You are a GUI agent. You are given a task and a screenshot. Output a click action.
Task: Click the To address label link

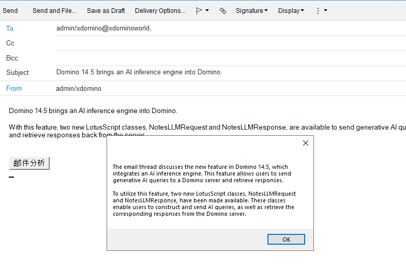pos(10,29)
